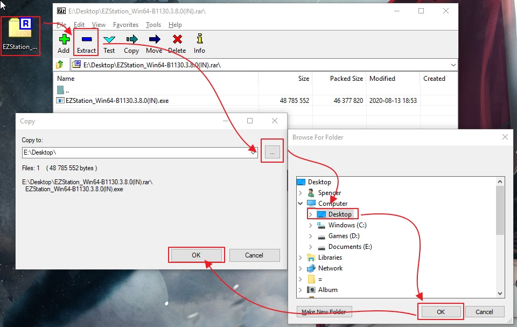
Task: Select the Copy toolbar icon
Action: [x=131, y=43]
